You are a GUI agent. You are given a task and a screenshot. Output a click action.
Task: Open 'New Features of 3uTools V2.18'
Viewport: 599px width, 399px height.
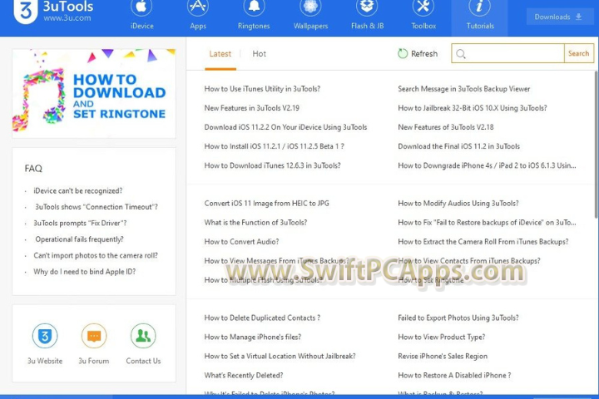pyautogui.click(x=445, y=126)
